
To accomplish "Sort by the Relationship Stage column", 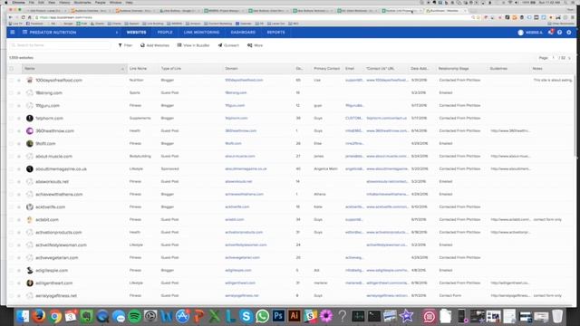I will [453, 69].
